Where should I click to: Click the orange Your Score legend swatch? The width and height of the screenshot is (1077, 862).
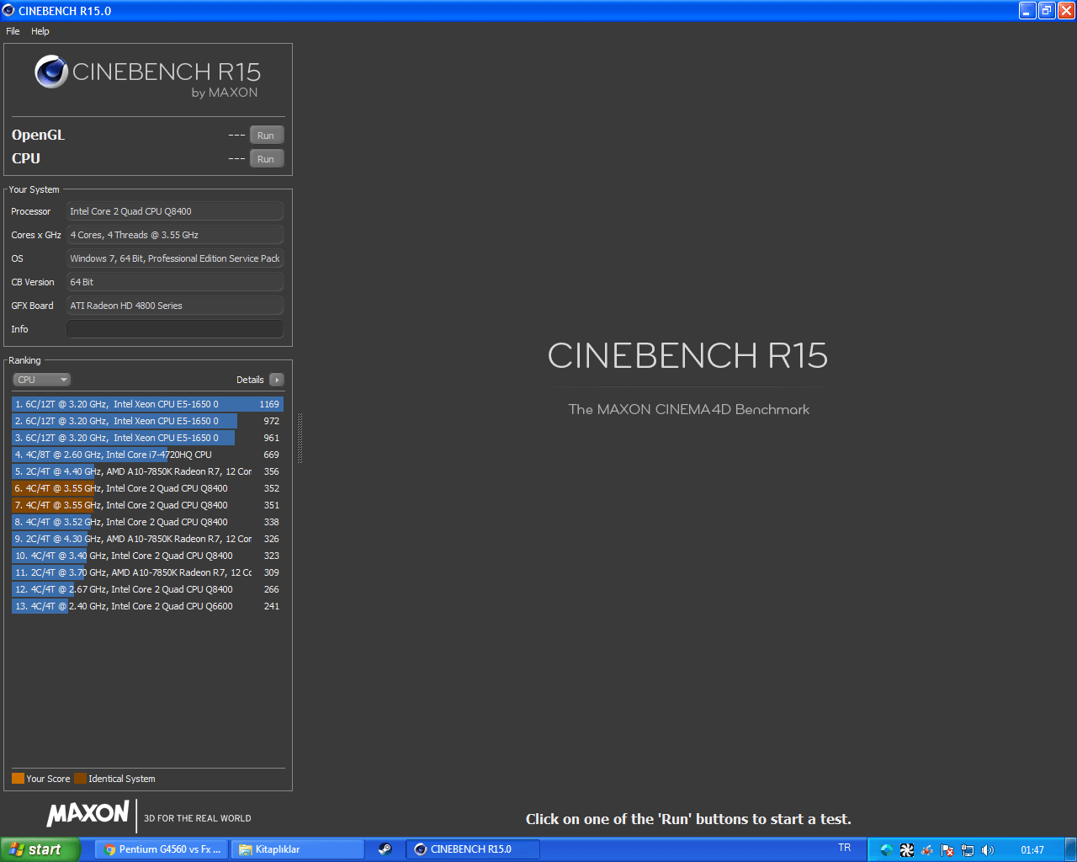pyautogui.click(x=18, y=779)
